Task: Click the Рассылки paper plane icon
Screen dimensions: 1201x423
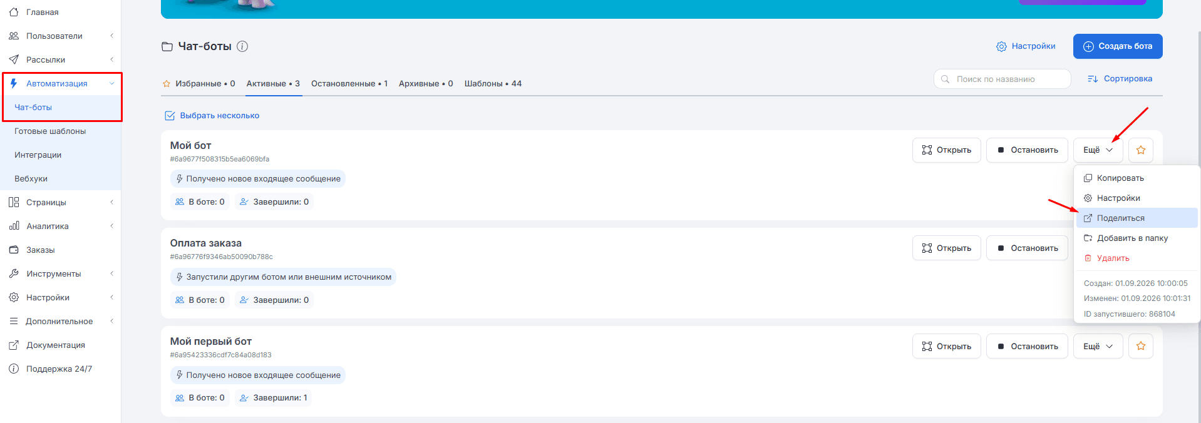Action: (14, 59)
